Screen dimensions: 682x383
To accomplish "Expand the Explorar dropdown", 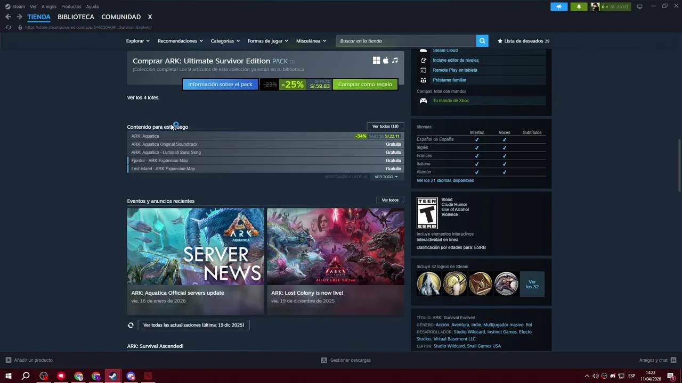I will point(138,41).
